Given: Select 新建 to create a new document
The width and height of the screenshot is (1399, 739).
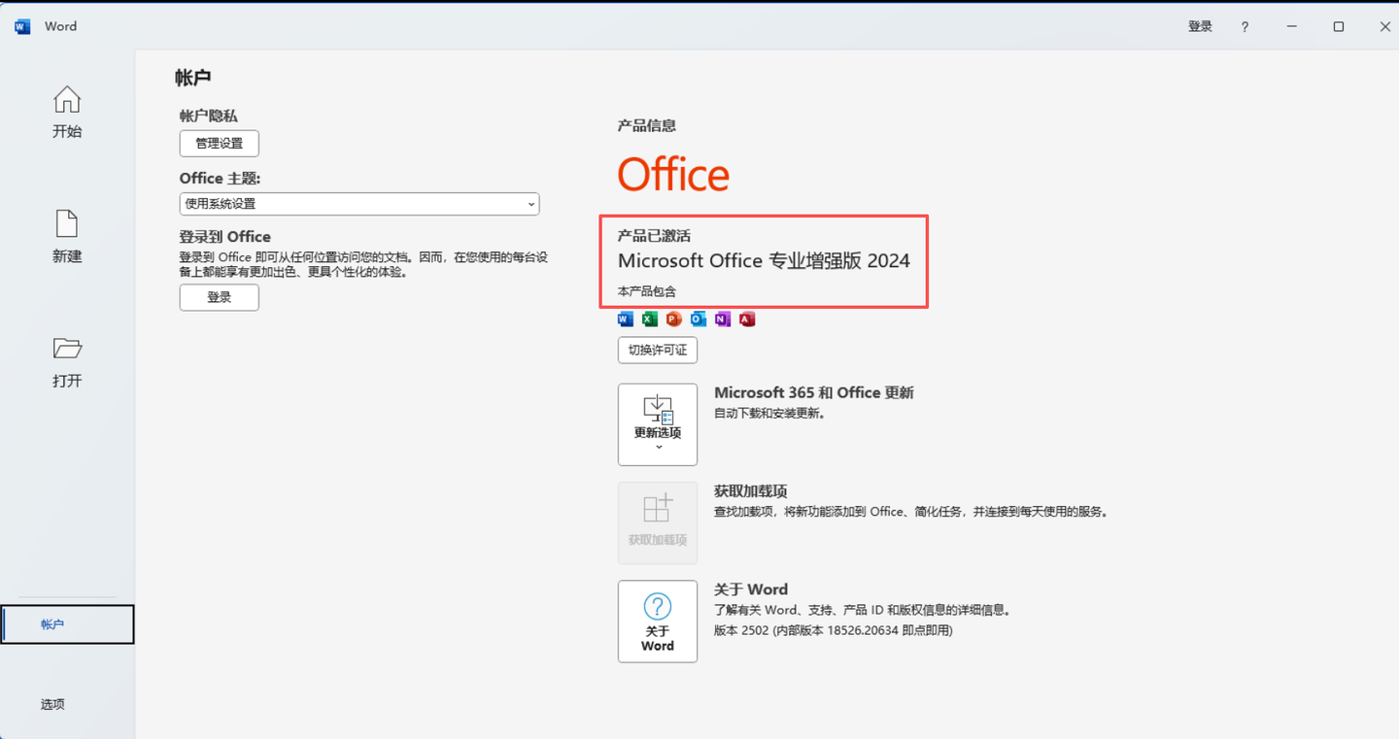Looking at the screenshot, I should pos(67,237).
